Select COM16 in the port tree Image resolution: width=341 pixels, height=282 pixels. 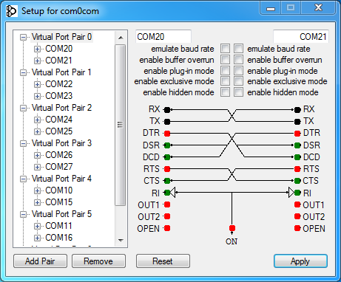click(x=59, y=238)
